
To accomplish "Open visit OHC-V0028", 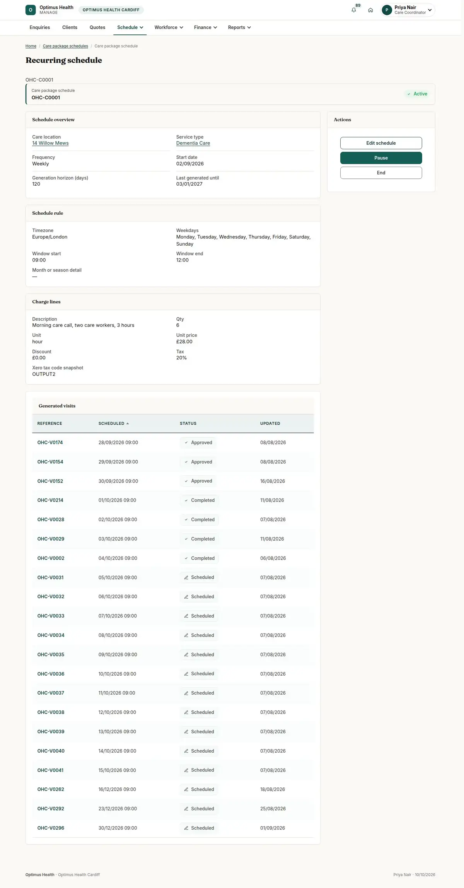I will (51, 519).
